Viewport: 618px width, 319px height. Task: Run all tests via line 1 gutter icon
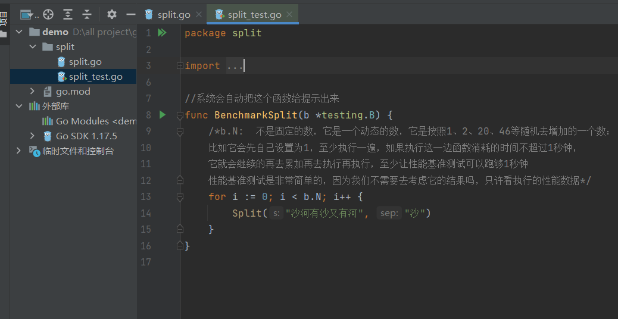click(x=162, y=33)
